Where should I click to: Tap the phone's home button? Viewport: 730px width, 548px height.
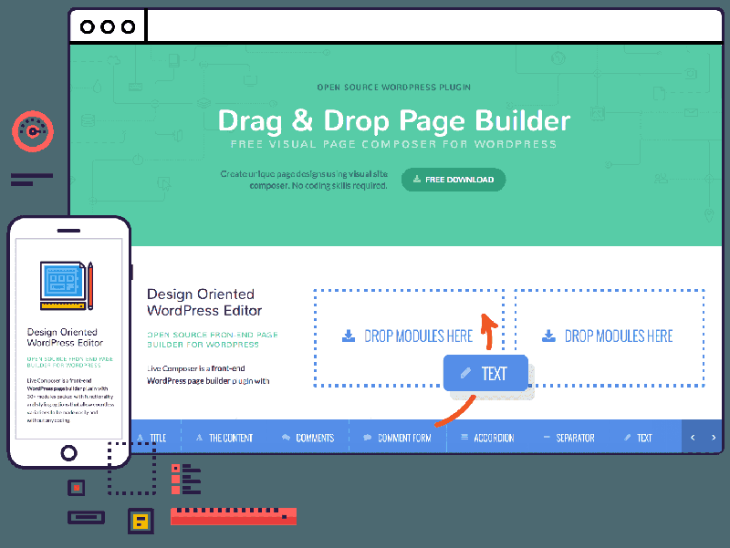click(69, 452)
